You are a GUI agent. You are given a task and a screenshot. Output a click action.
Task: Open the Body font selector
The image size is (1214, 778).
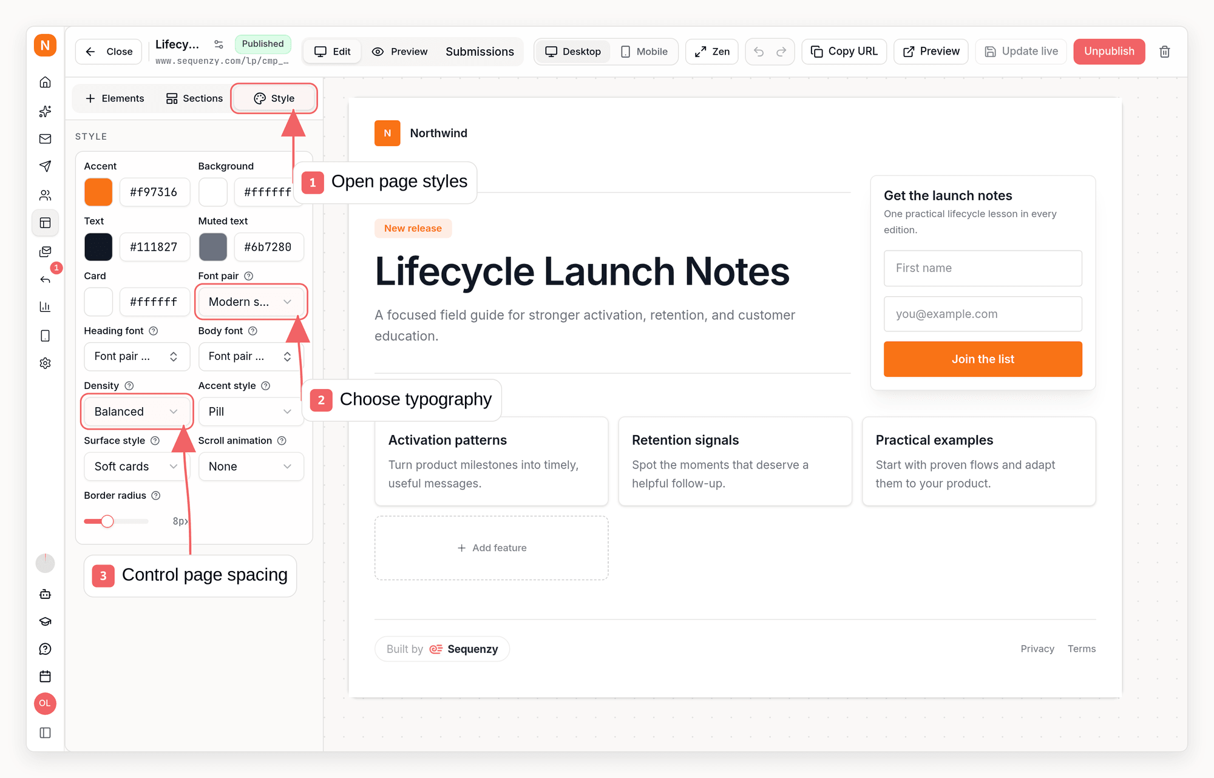(x=251, y=356)
